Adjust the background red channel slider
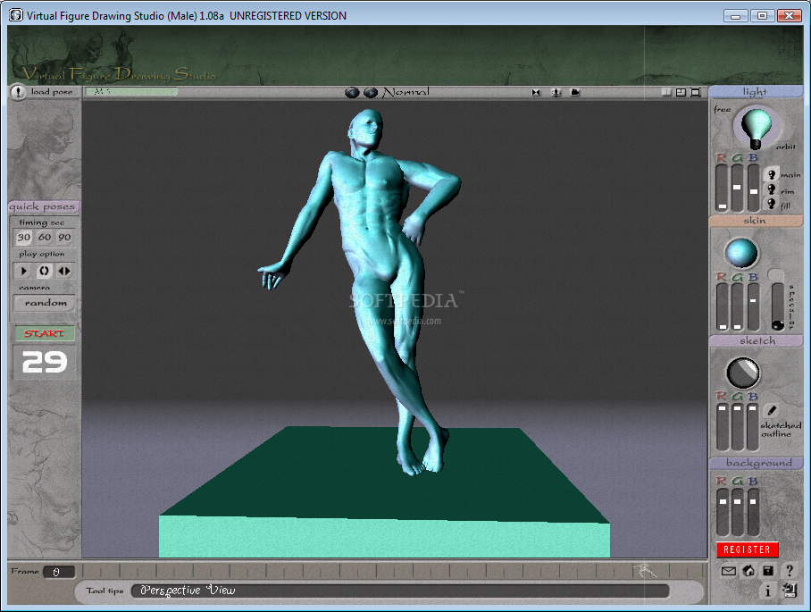 click(722, 512)
